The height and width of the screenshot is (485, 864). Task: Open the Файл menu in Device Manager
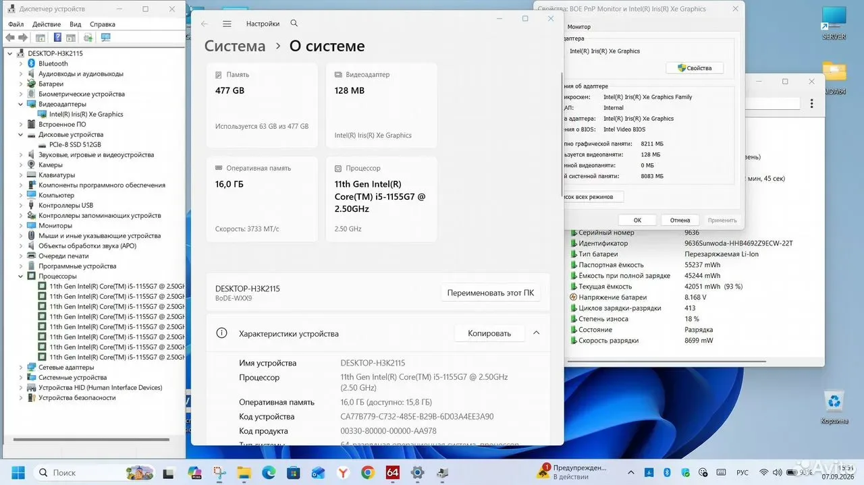pyautogui.click(x=16, y=24)
